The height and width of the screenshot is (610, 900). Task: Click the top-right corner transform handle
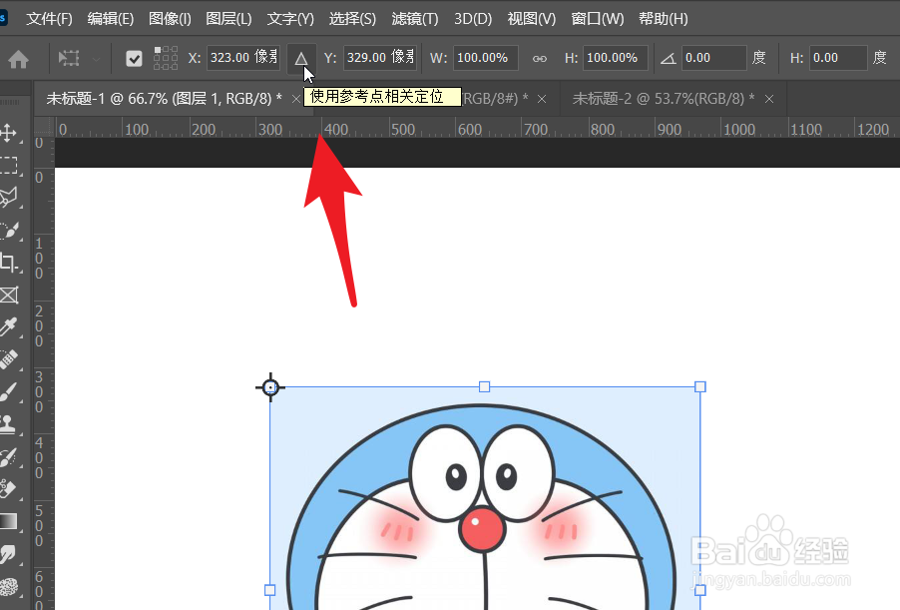coord(700,386)
